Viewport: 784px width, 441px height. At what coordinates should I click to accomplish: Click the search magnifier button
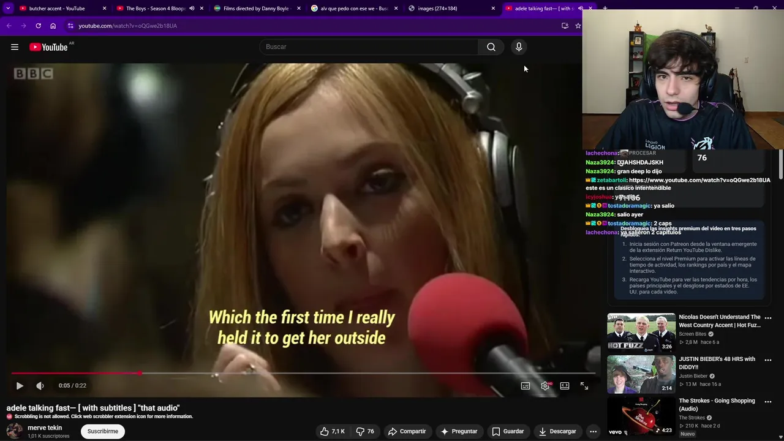pos(491,47)
